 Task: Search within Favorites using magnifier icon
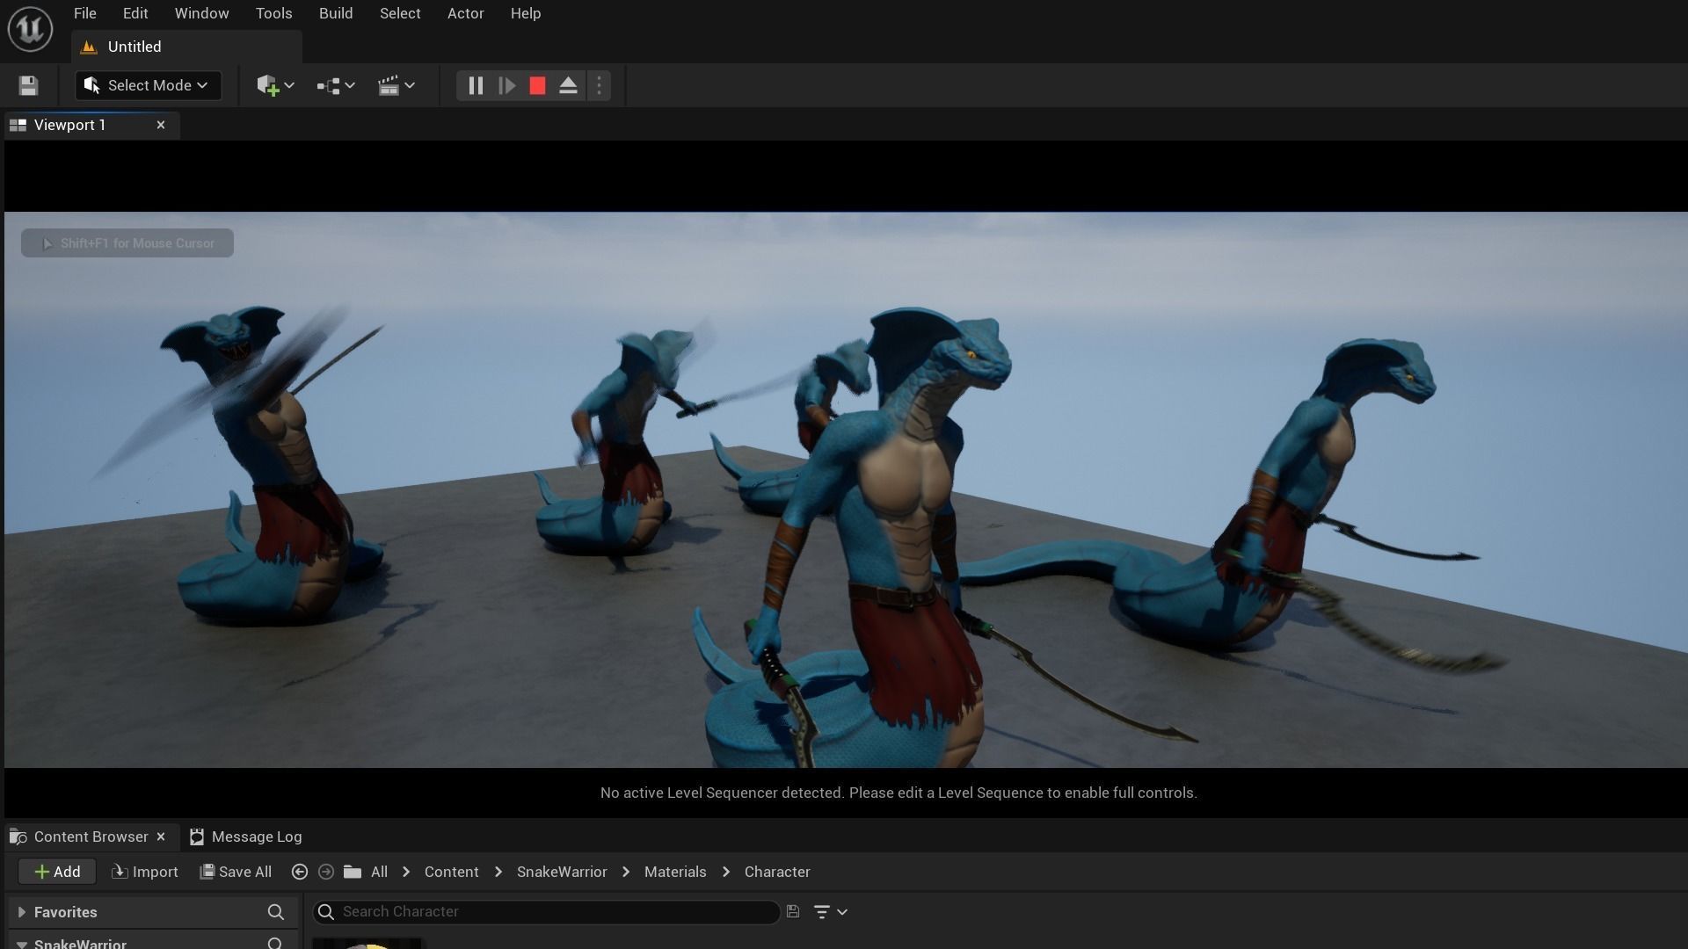click(275, 912)
